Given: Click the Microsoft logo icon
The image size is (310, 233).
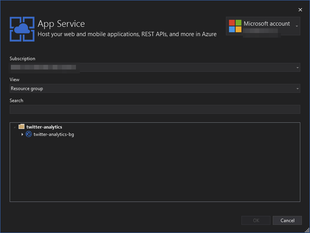Looking at the screenshot, I should [x=235, y=26].
